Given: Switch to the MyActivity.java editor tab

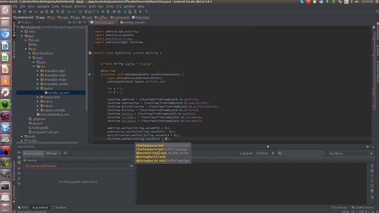Looking at the screenshot, I should point(104,22).
